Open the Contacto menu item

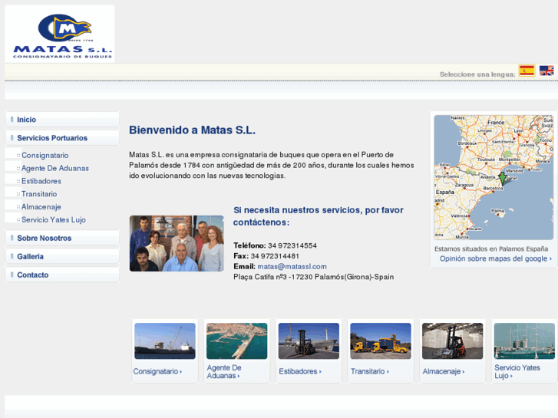62,275
